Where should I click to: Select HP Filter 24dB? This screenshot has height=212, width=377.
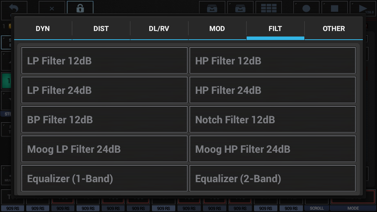[x=273, y=90]
